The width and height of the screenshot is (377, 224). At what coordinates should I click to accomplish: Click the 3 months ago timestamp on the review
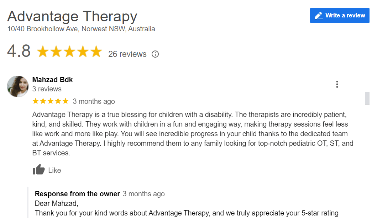click(94, 101)
